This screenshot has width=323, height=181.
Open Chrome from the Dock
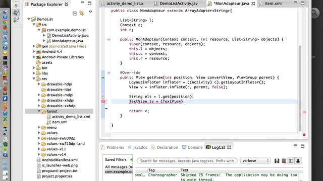click(x=5, y=22)
